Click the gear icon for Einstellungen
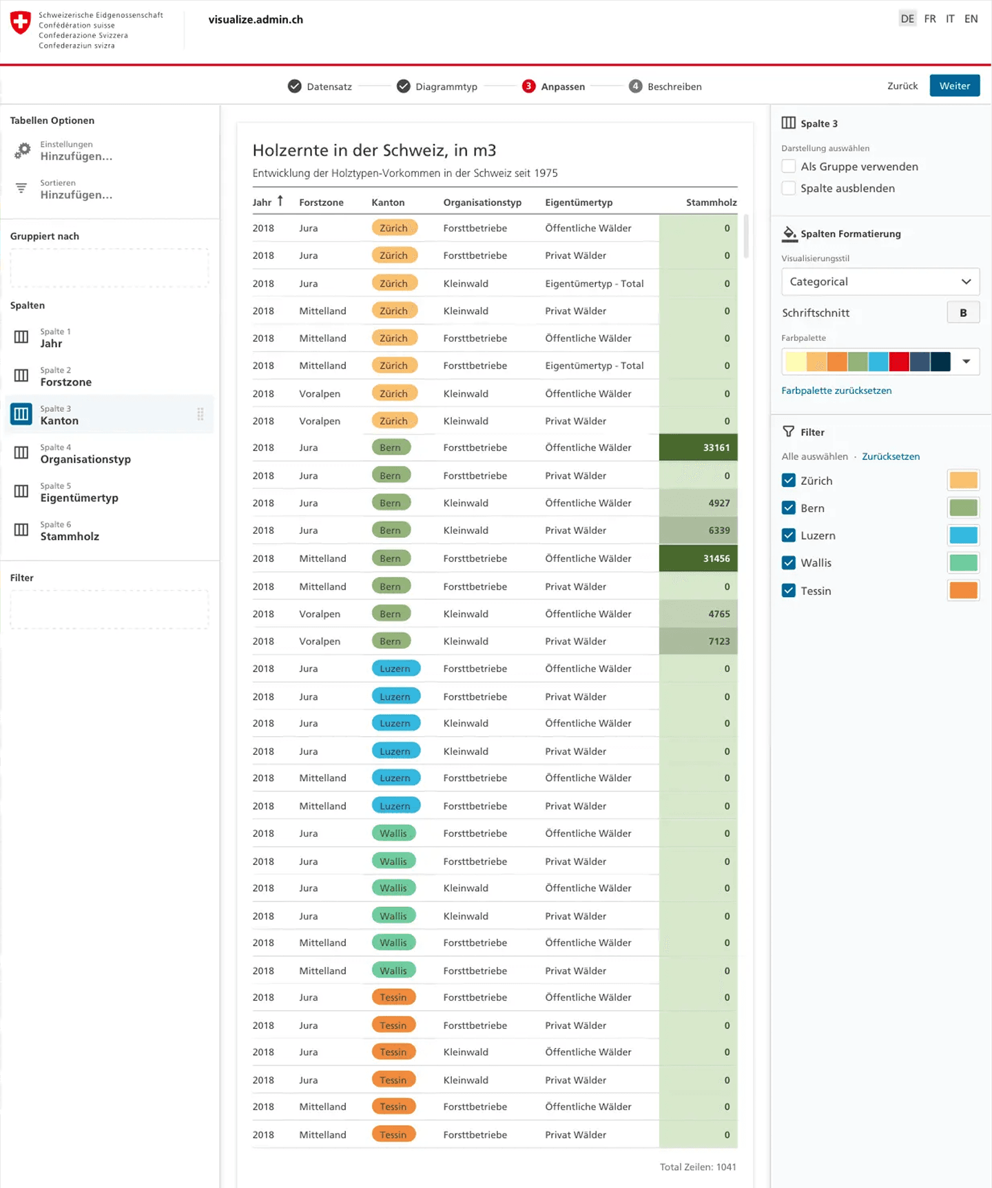 [x=23, y=151]
